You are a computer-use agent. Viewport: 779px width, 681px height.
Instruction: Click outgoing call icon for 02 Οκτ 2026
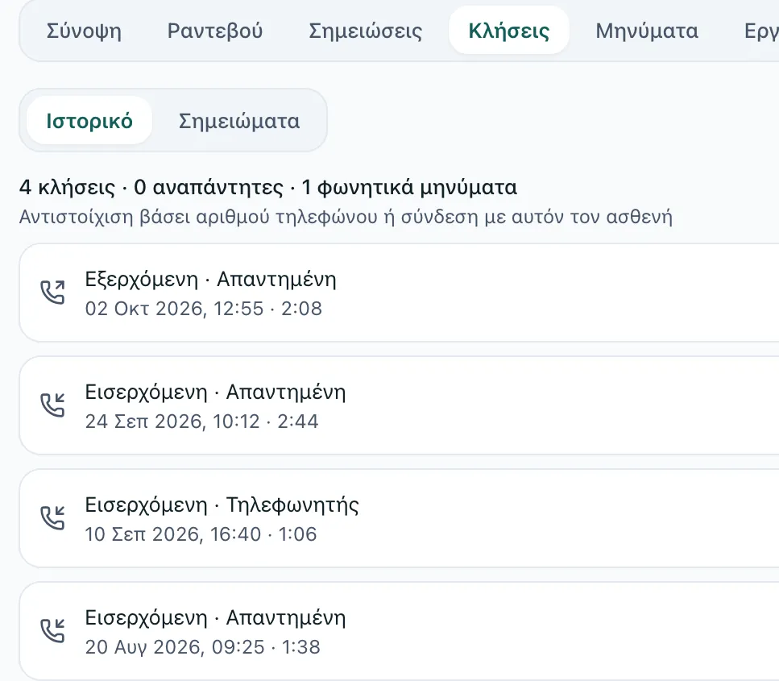click(x=52, y=293)
